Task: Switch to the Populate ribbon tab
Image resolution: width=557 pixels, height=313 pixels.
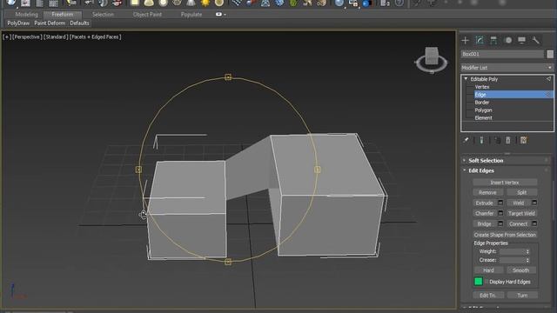Action: tap(191, 15)
